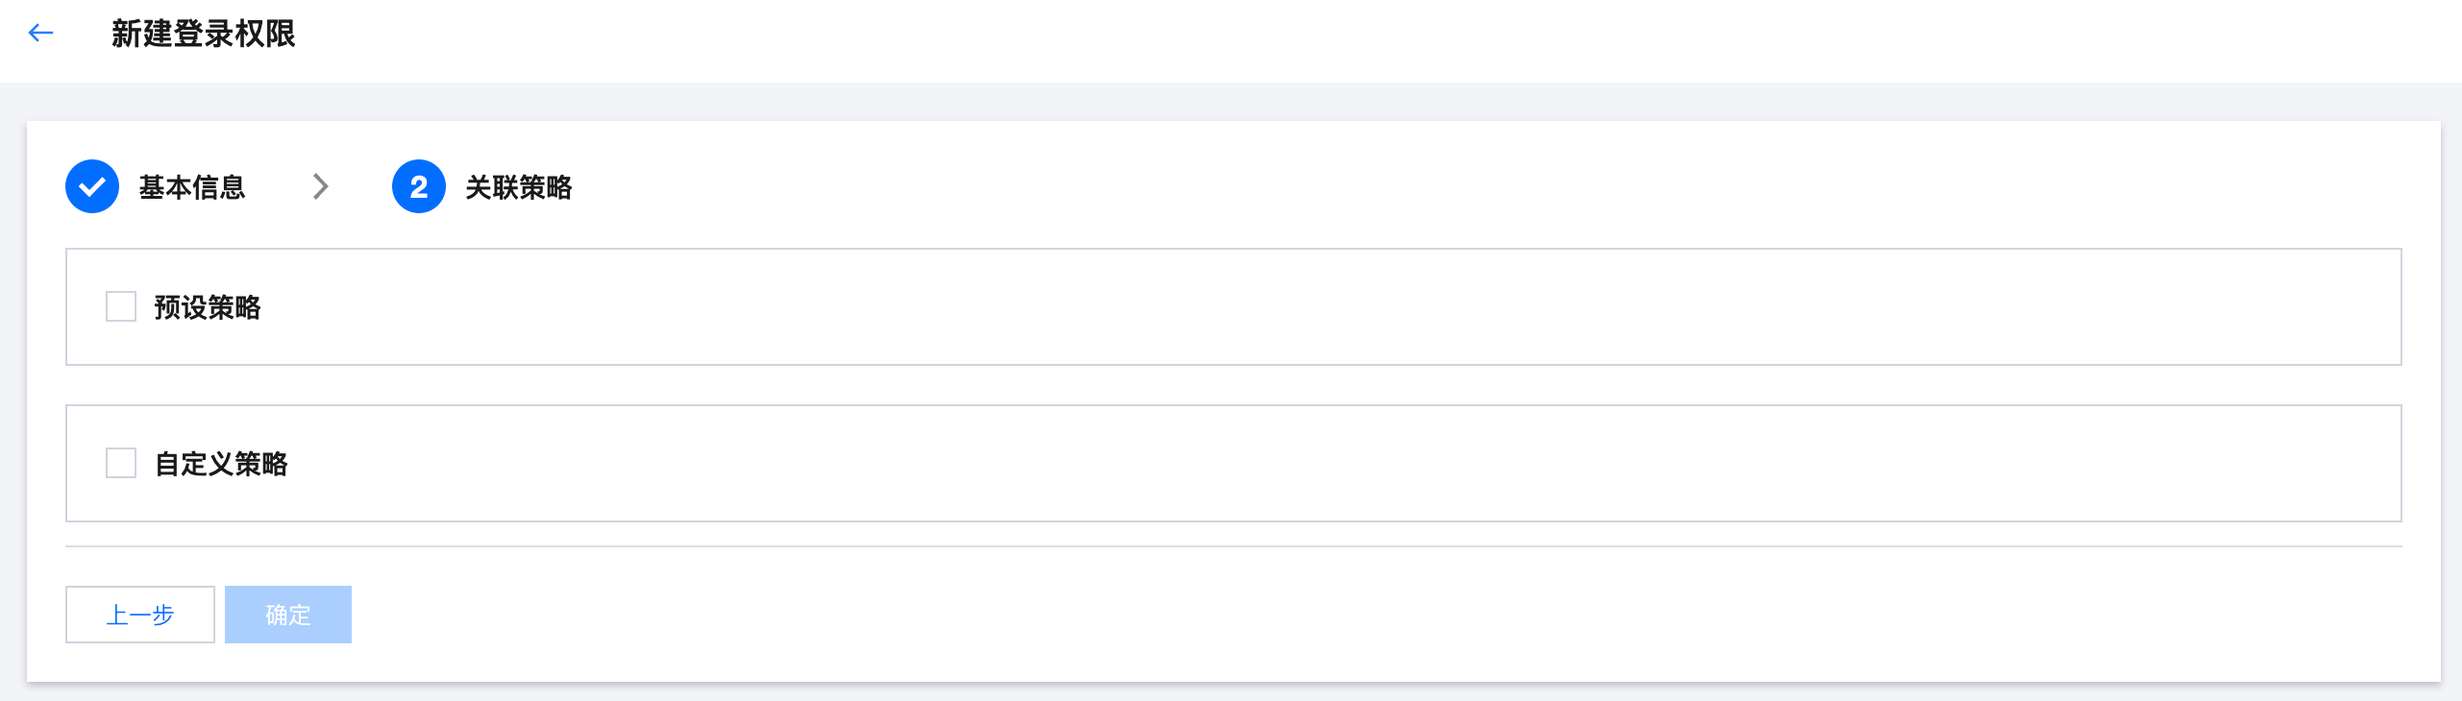Go to the 基本信息 step label

[192, 187]
